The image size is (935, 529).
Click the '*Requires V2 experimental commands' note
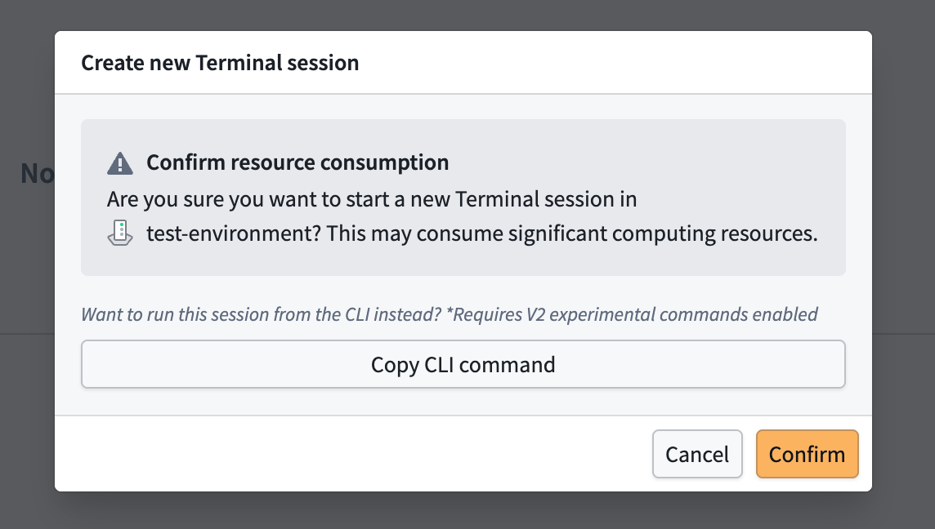tap(632, 314)
